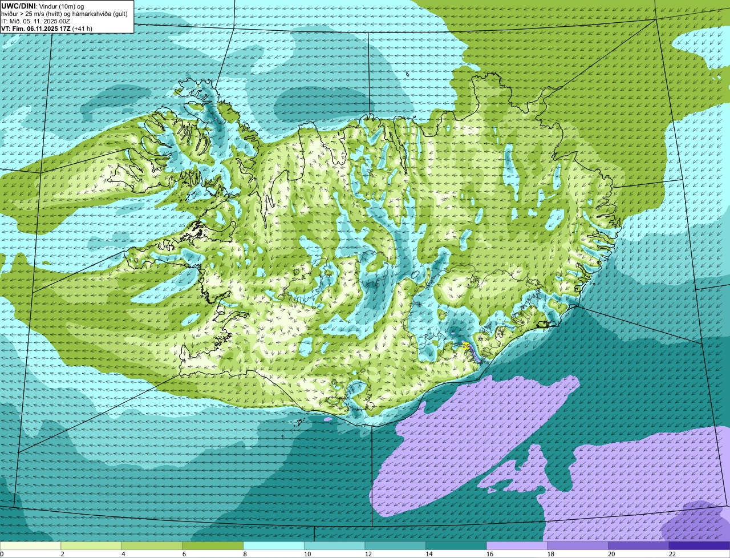Pick the 12–14 m/s teal scale swatch
Image resolution: width=730 pixels, height=558 pixels.
pos(395,545)
